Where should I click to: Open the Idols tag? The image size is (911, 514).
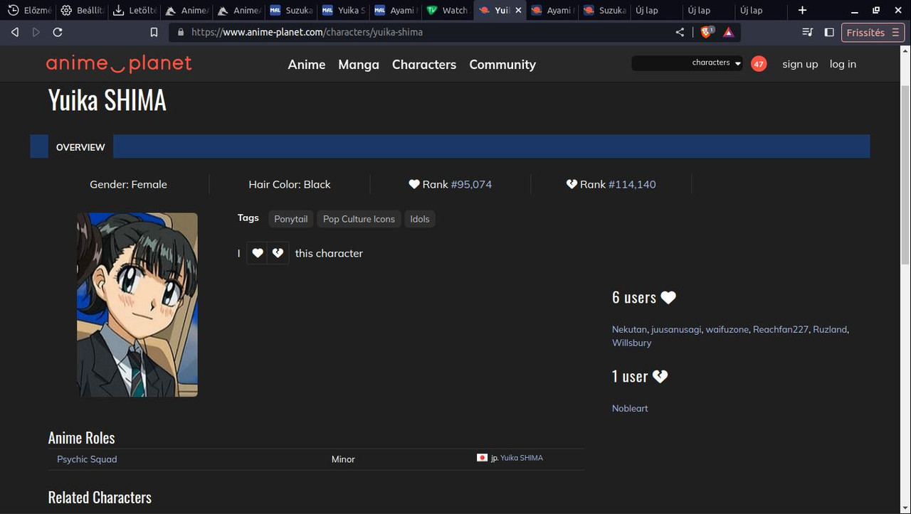420,219
